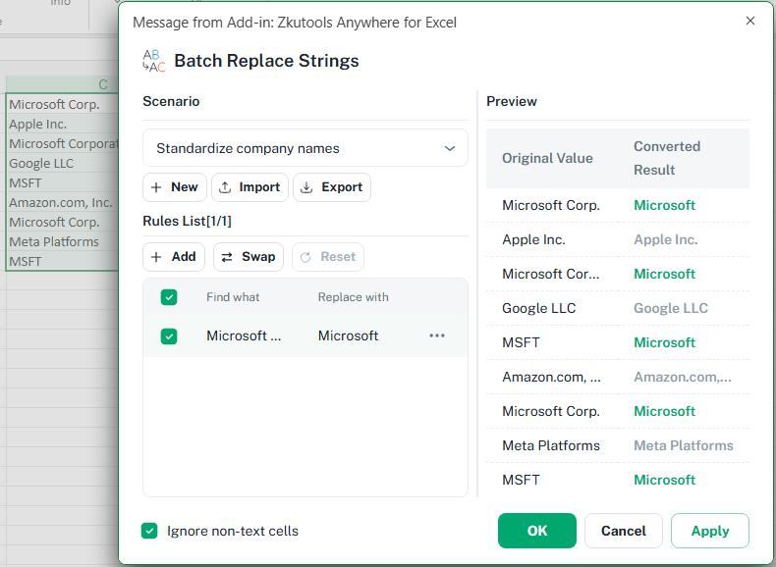The height and width of the screenshot is (567, 776).
Task: Click the Find what column header
Action: click(233, 297)
